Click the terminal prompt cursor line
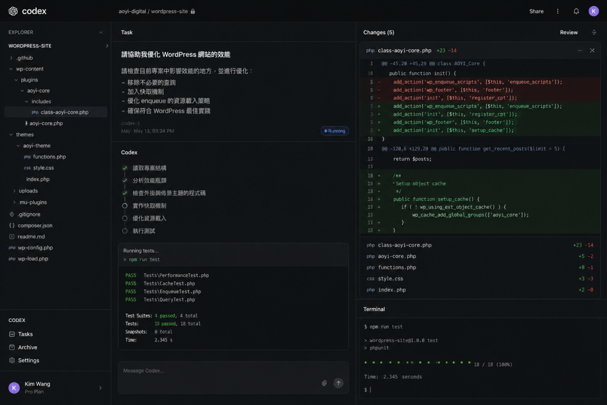This screenshot has width=607, height=405. (x=368, y=390)
